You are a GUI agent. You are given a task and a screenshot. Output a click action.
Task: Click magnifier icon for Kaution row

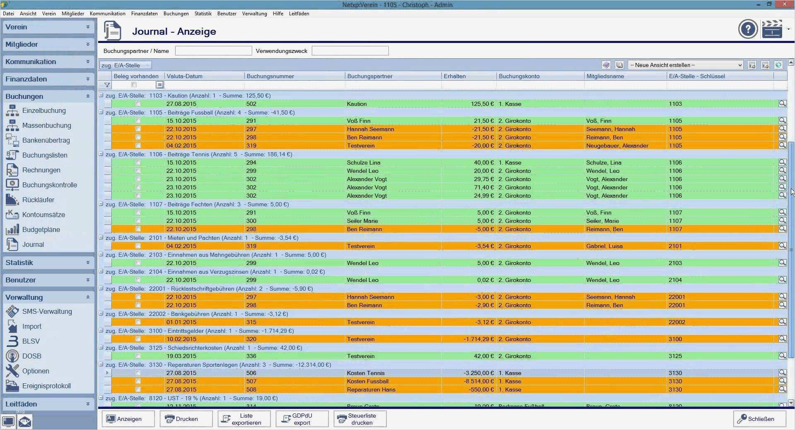(782, 104)
